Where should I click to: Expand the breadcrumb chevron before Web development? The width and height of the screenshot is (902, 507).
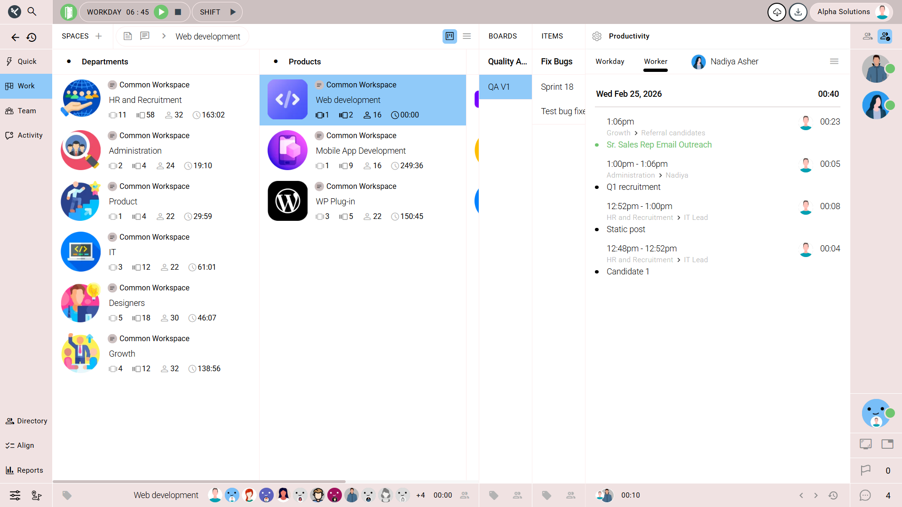tap(164, 36)
